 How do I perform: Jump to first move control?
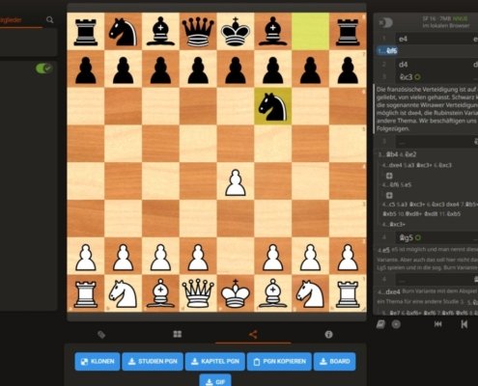coord(438,324)
